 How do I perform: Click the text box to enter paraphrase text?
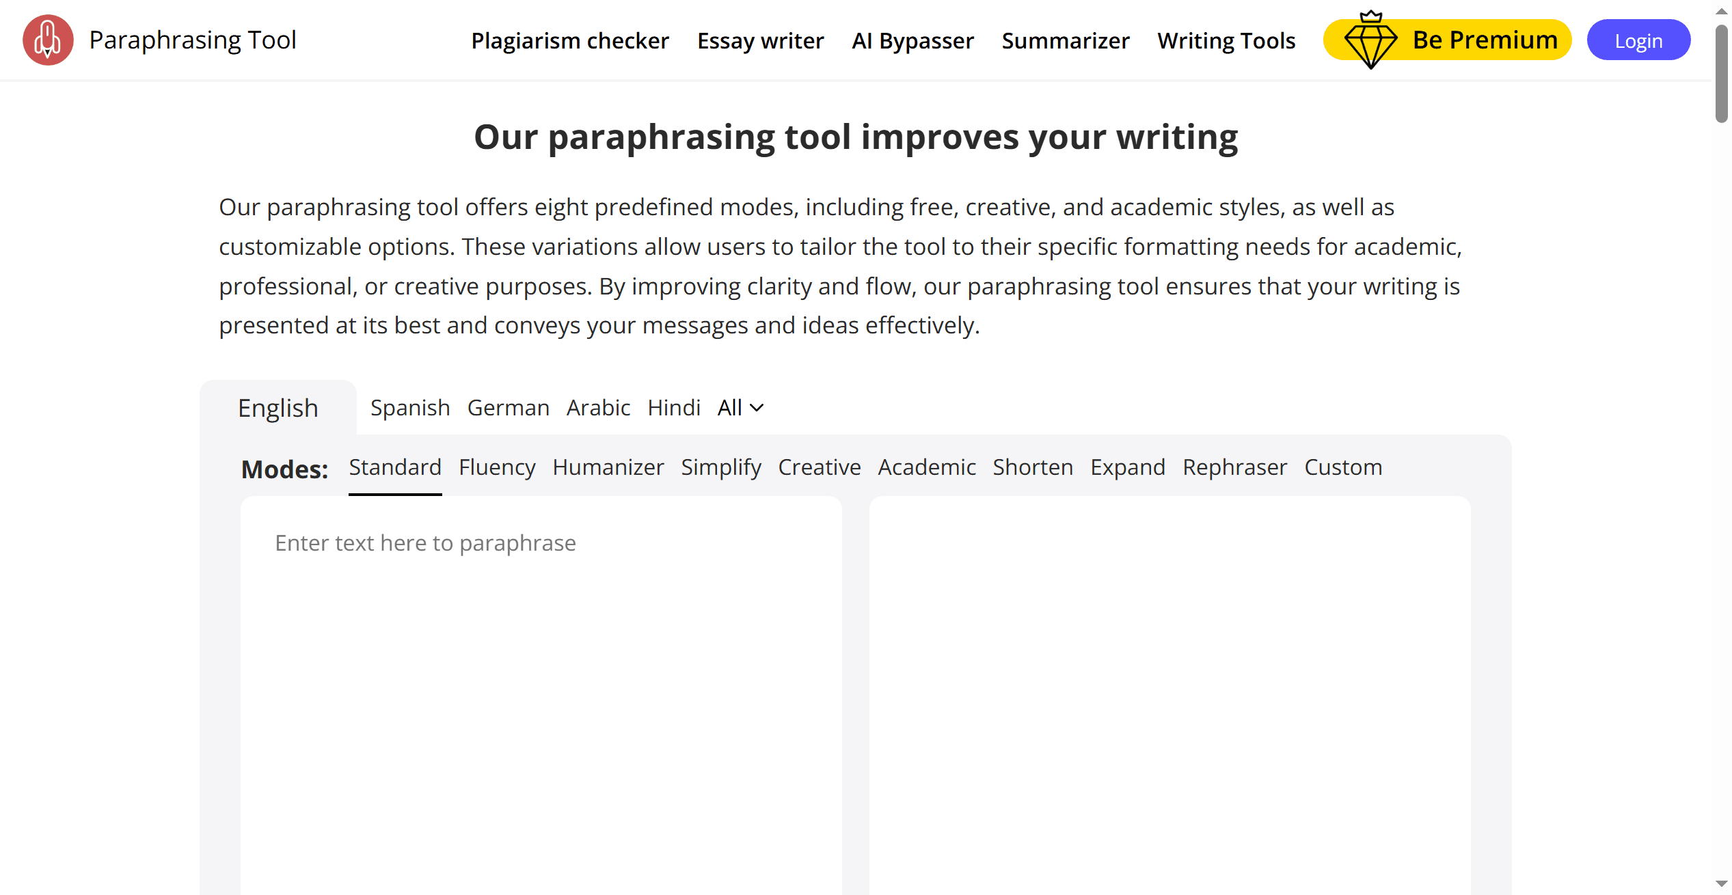[x=540, y=683]
